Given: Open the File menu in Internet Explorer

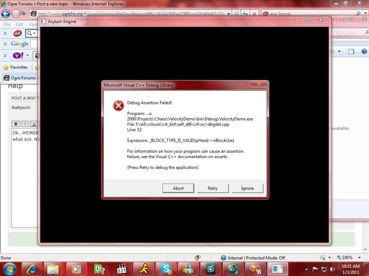Looking at the screenshot, I should pyautogui.click(x=7, y=24).
